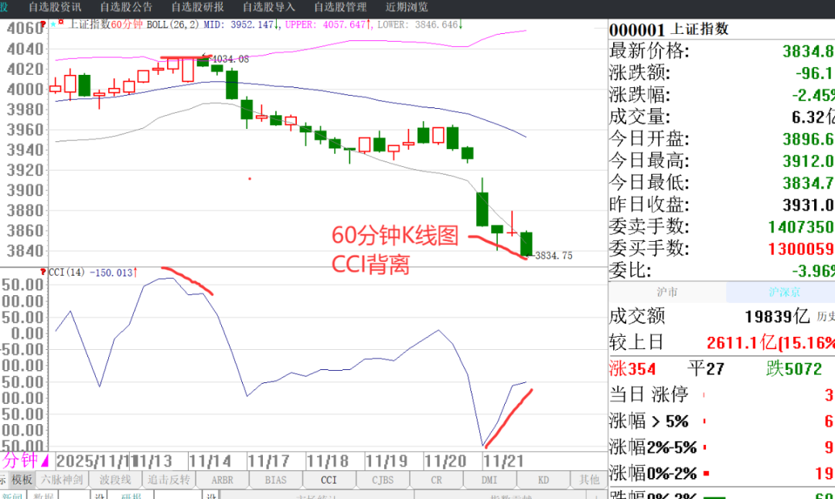Click the 今日最低 row label

[649, 182]
